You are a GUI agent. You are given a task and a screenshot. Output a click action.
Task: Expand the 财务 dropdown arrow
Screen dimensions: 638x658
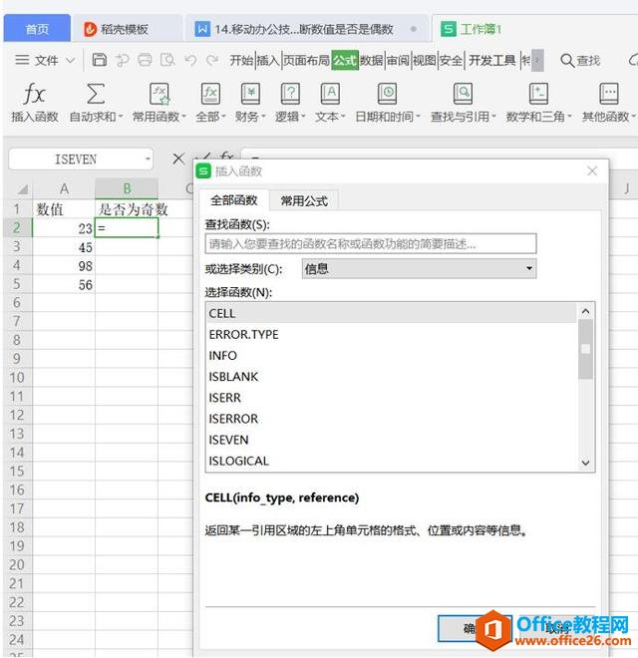pyautogui.click(x=263, y=117)
